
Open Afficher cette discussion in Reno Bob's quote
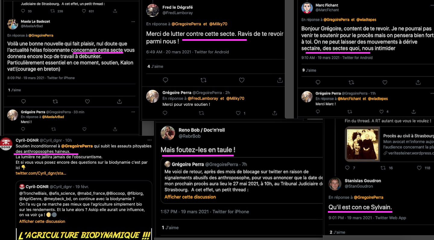[x=190, y=197]
